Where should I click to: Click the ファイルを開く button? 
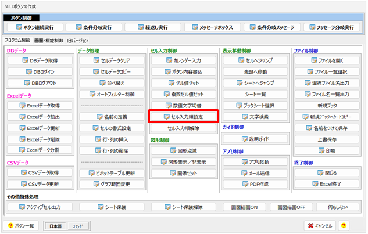(330, 60)
